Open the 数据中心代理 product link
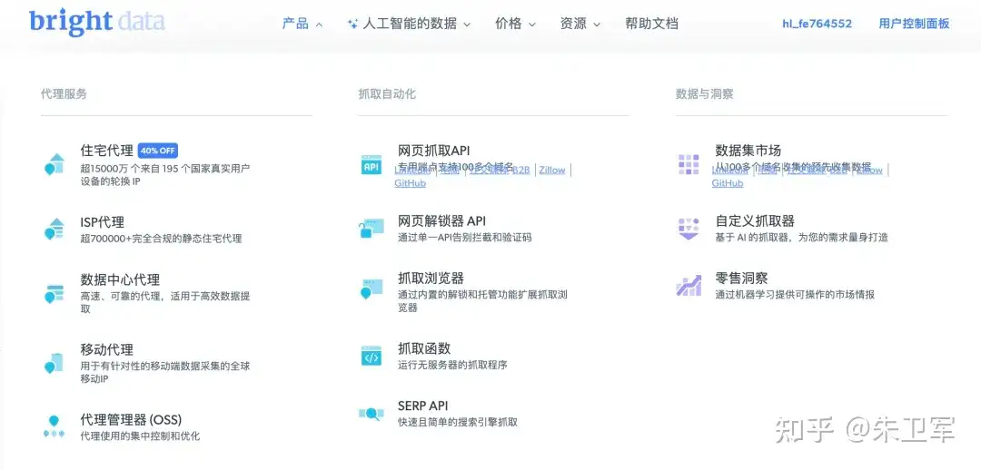This screenshot has width=981, height=470. coord(120,279)
